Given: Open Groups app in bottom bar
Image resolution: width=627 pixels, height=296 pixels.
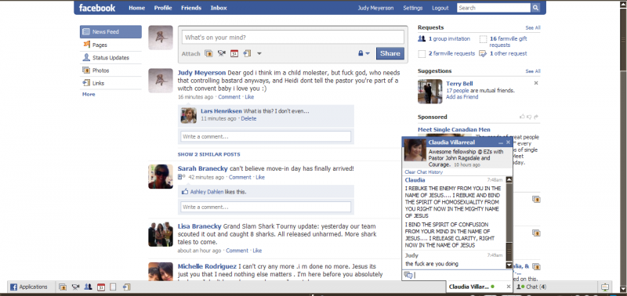Looking at the screenshot, I should [89, 287].
